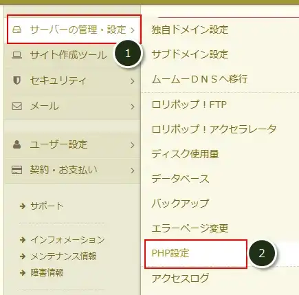Expand the メール menu chevron
The height and width of the screenshot is (295, 299).
coord(133,107)
